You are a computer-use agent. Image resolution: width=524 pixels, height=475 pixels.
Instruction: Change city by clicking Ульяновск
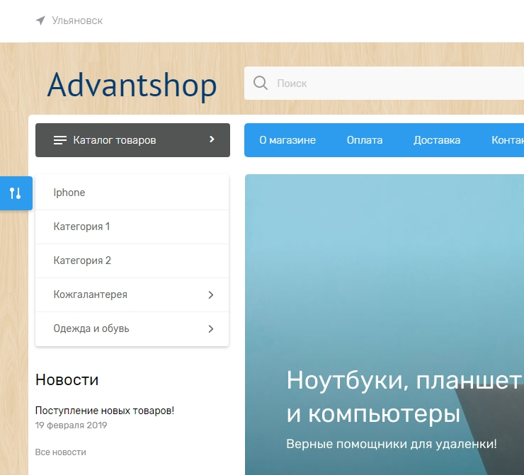[x=77, y=21]
